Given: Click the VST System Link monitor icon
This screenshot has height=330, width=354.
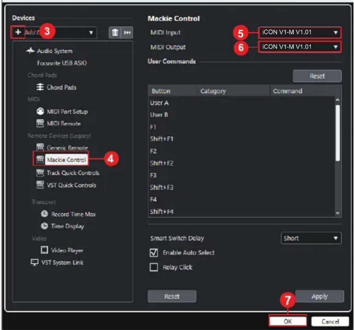Looking at the screenshot, I should 35,262.
